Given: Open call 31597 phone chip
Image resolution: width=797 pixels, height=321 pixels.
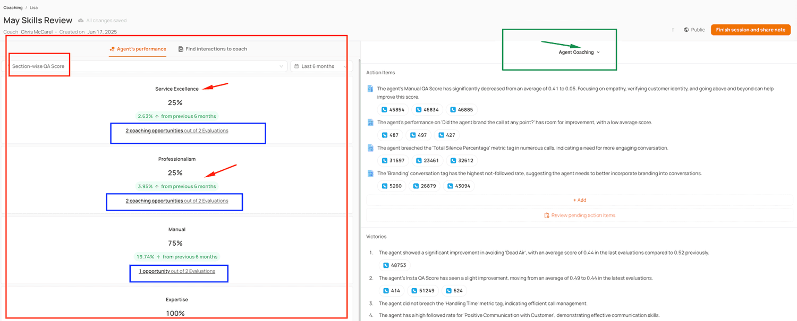Looking at the screenshot, I should pos(393,160).
